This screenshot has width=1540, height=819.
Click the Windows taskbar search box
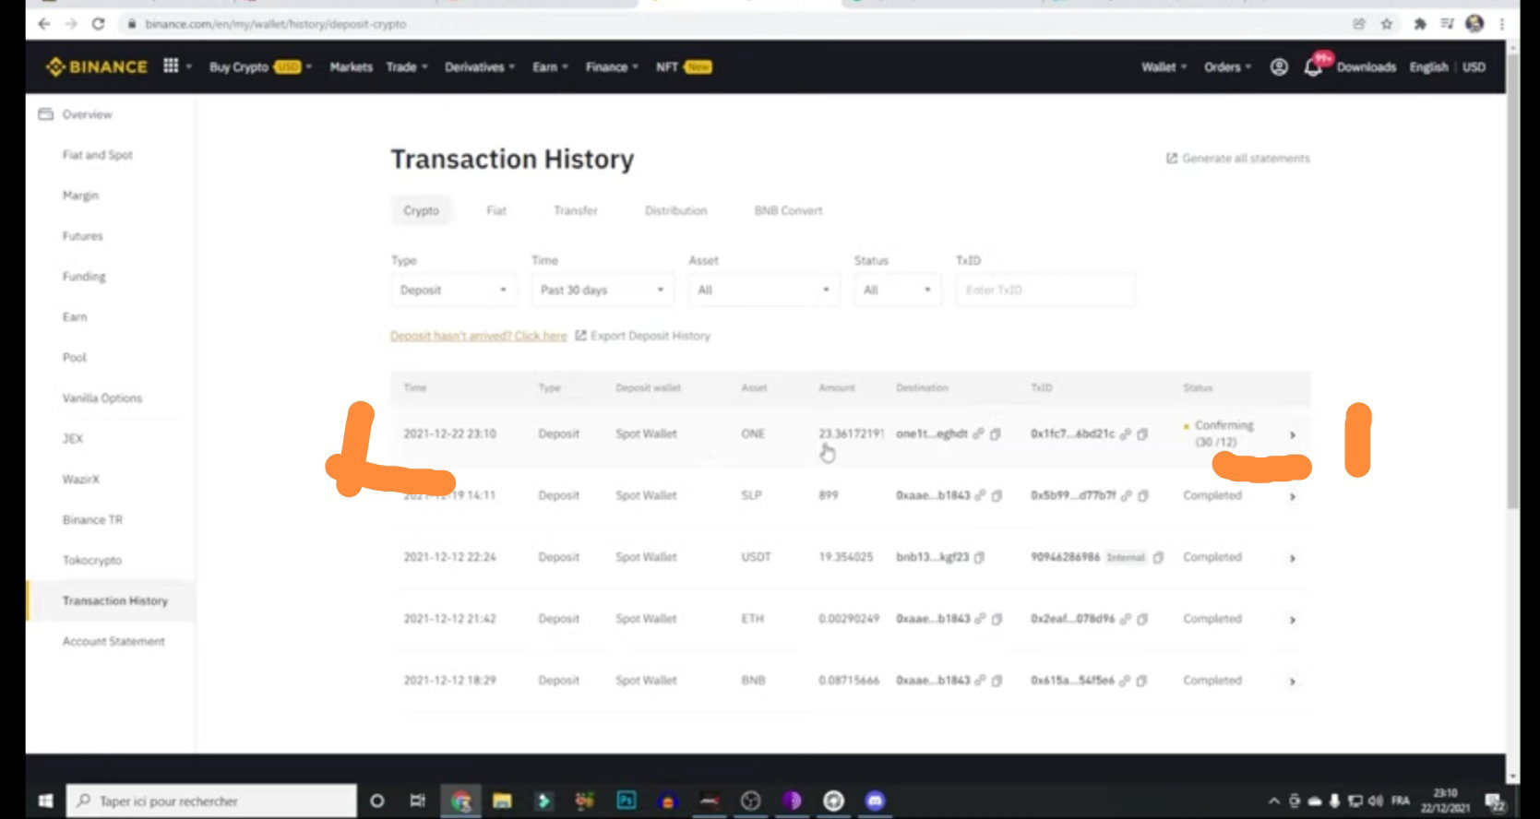(x=211, y=801)
